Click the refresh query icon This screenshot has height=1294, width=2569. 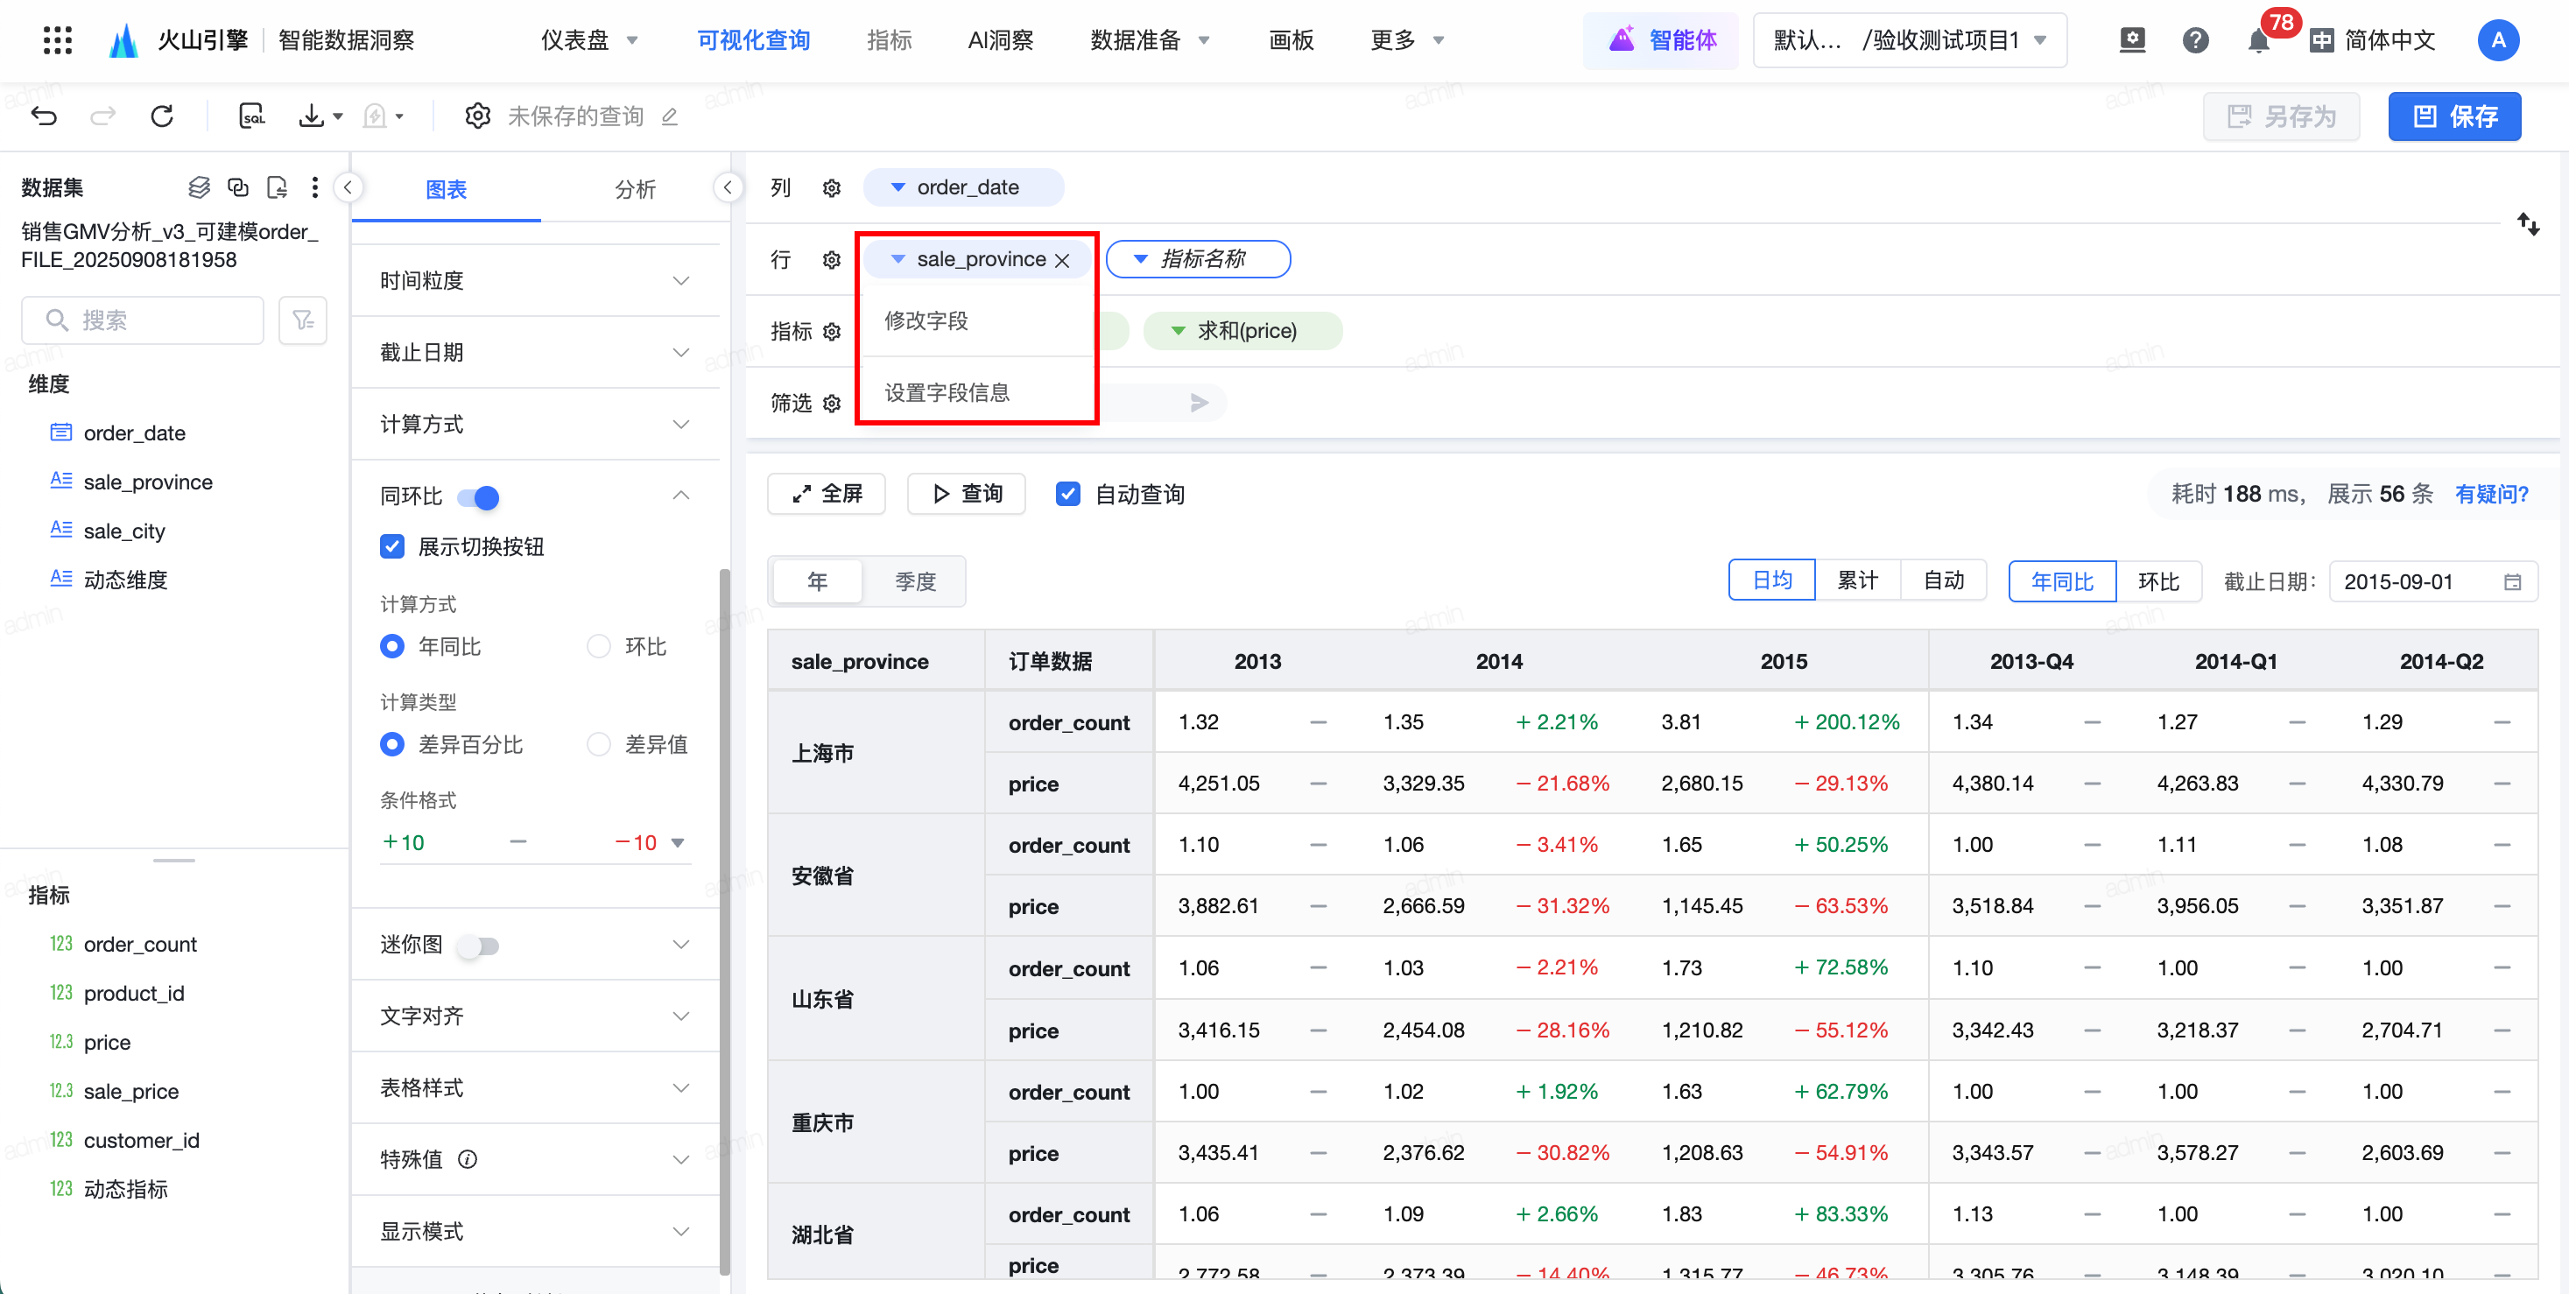[x=162, y=116]
